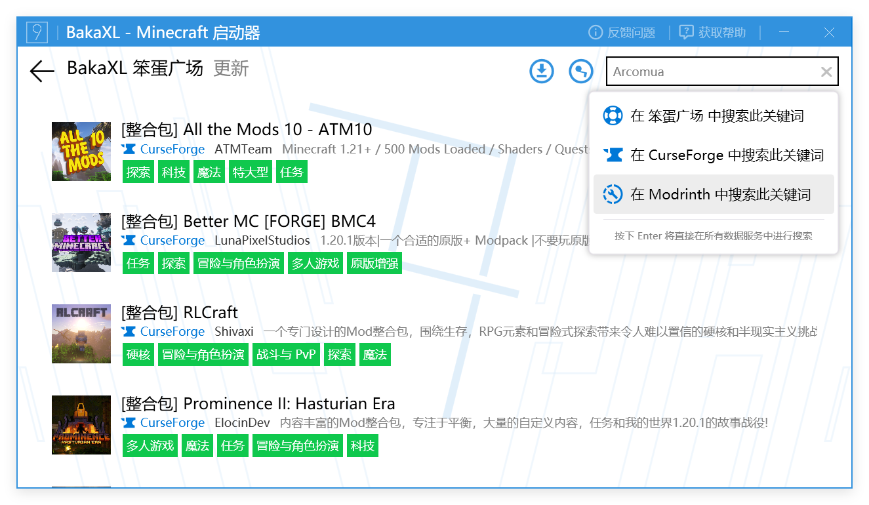Image resolution: width=869 pixels, height=505 pixels.
Task: Click the Modrinth wrench icon in dropdown
Action: [613, 194]
